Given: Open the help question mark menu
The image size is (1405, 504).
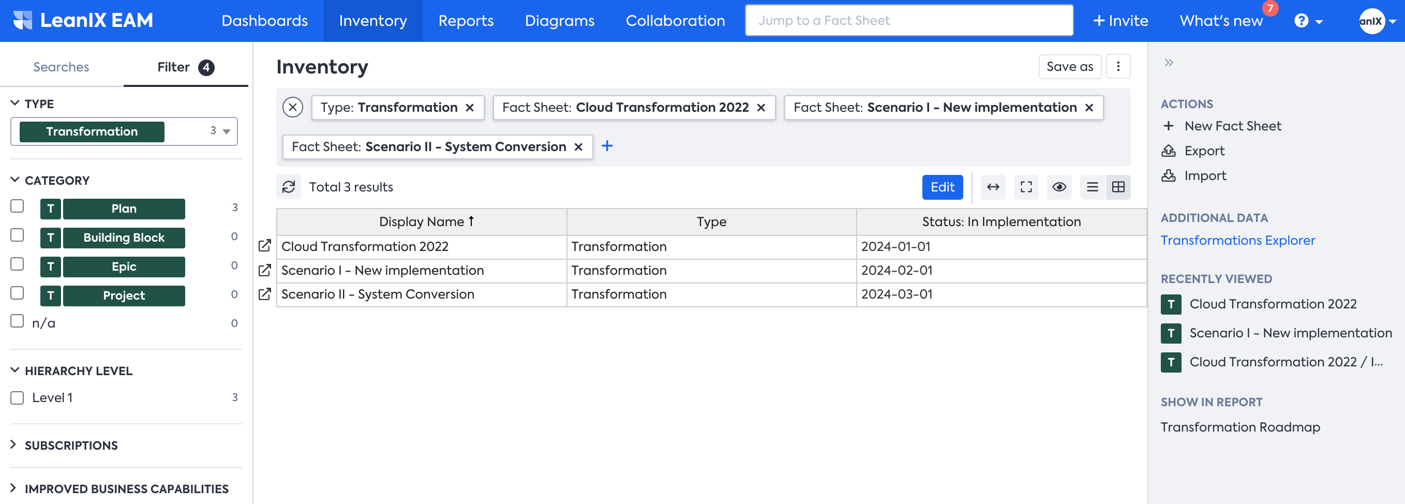Looking at the screenshot, I should (x=1308, y=21).
